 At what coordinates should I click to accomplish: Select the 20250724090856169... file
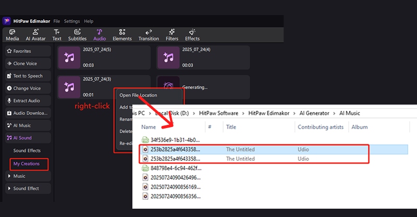[176, 187]
